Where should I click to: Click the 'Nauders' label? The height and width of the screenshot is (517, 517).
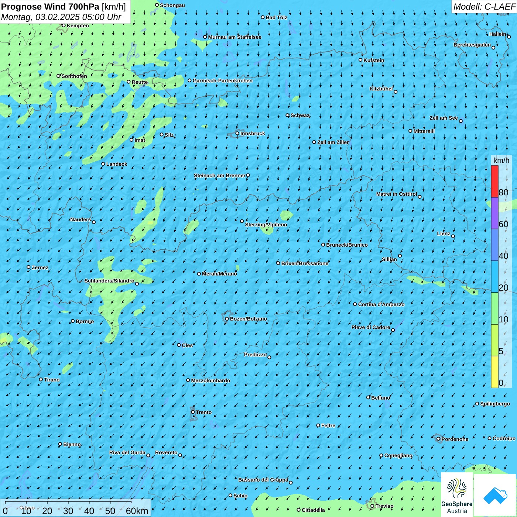point(81,219)
